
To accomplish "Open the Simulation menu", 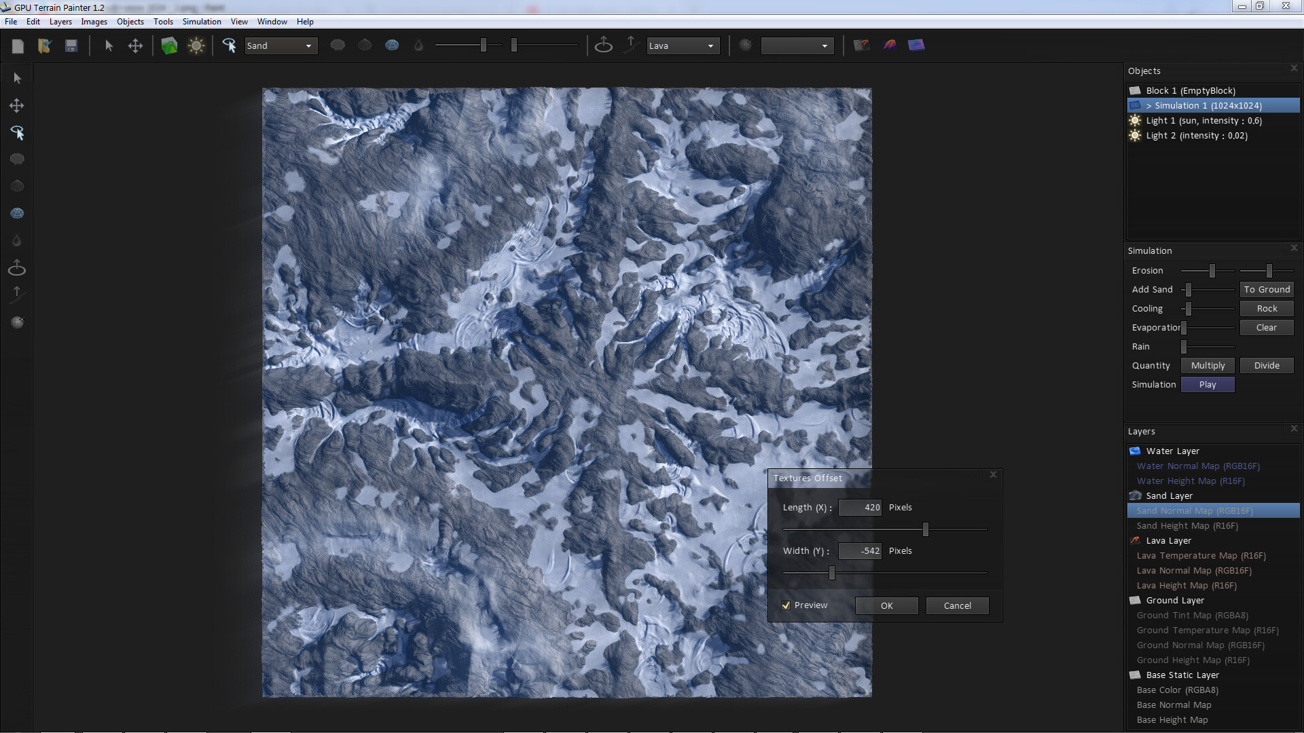I will pos(202,21).
